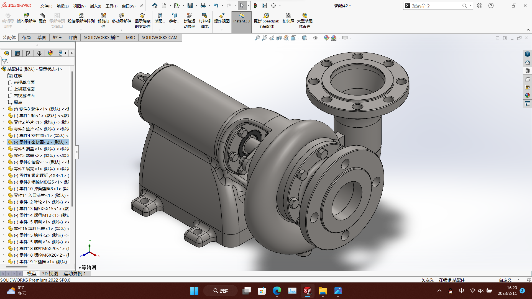
Task: Switch to the SOLIDWORKS CAM tab
Action: coord(160,38)
